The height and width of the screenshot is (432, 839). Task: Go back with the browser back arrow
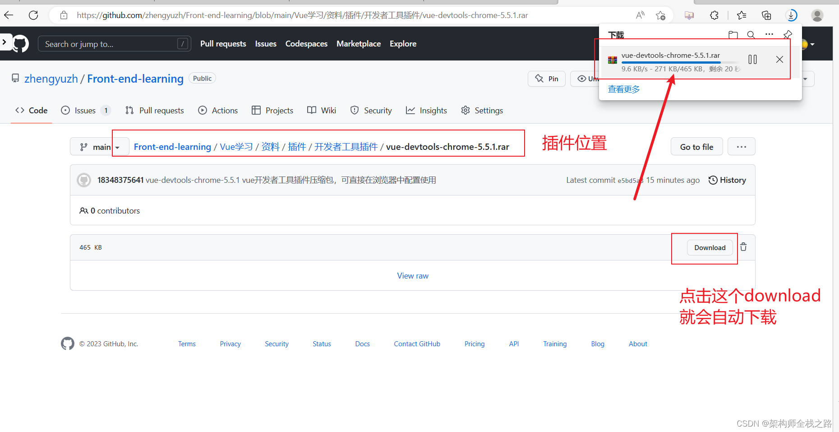9,15
